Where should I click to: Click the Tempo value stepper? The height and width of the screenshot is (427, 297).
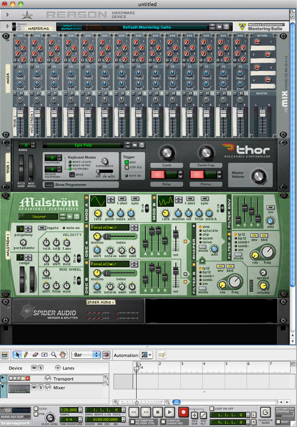pos(80,410)
